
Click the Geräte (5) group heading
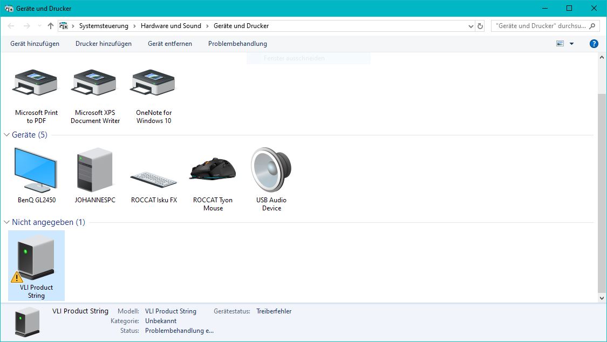click(30, 135)
